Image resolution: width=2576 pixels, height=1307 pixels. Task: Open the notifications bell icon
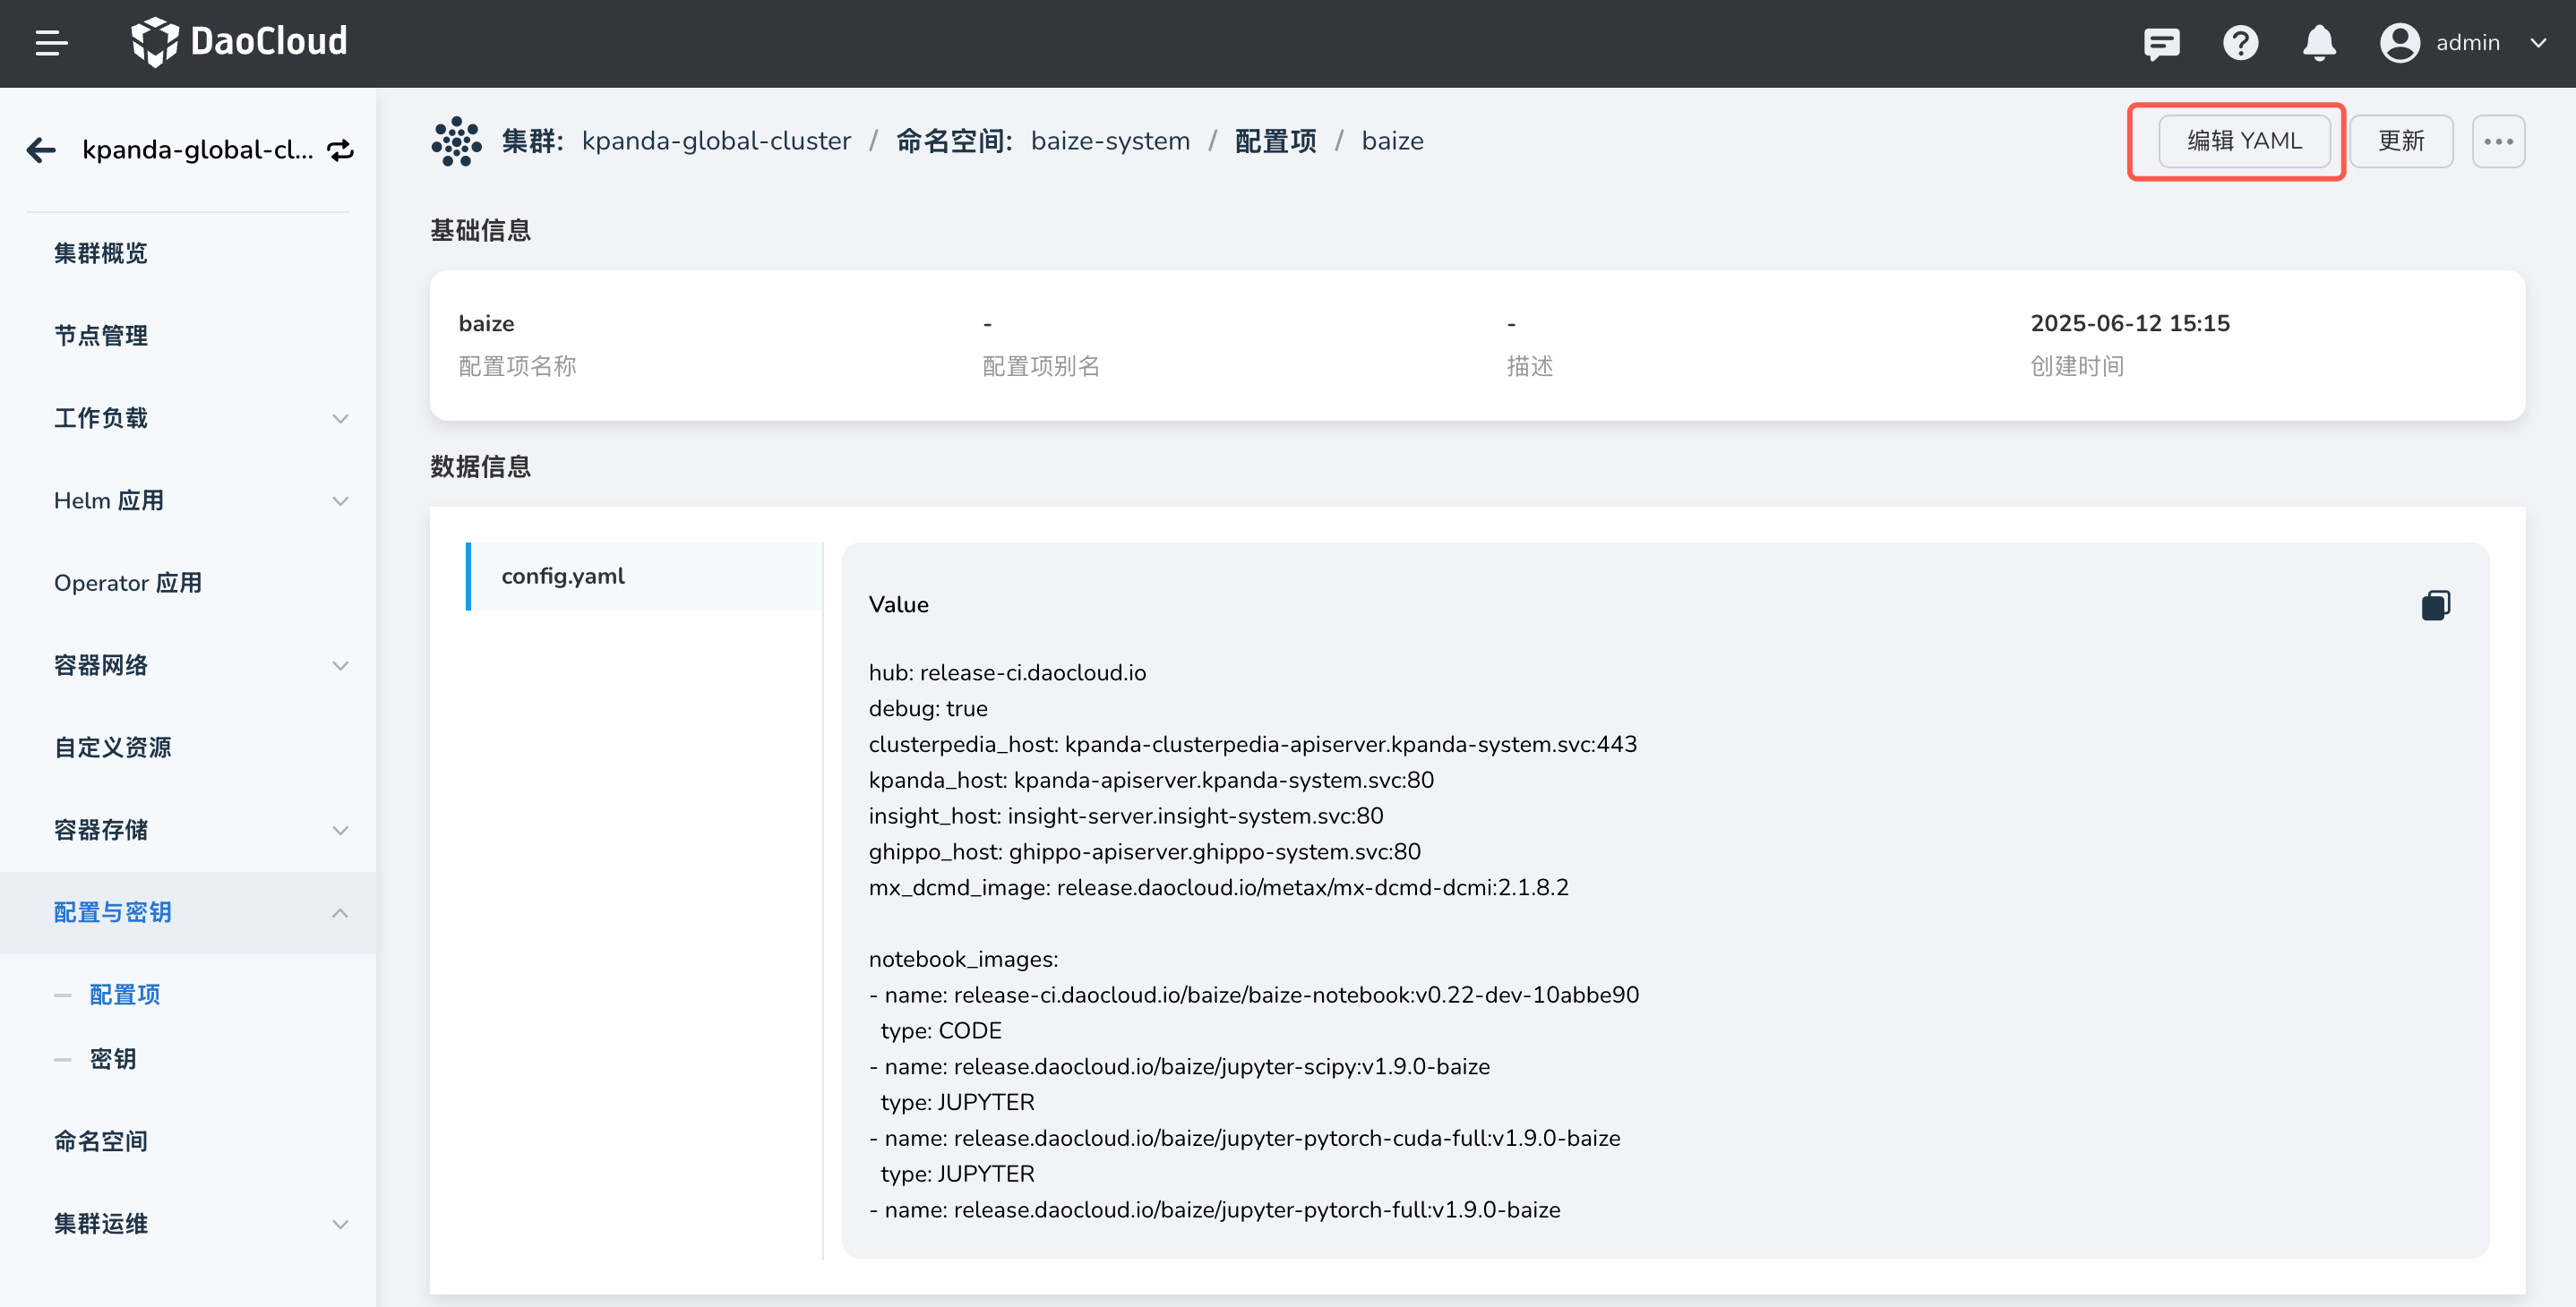pyautogui.click(x=2319, y=43)
